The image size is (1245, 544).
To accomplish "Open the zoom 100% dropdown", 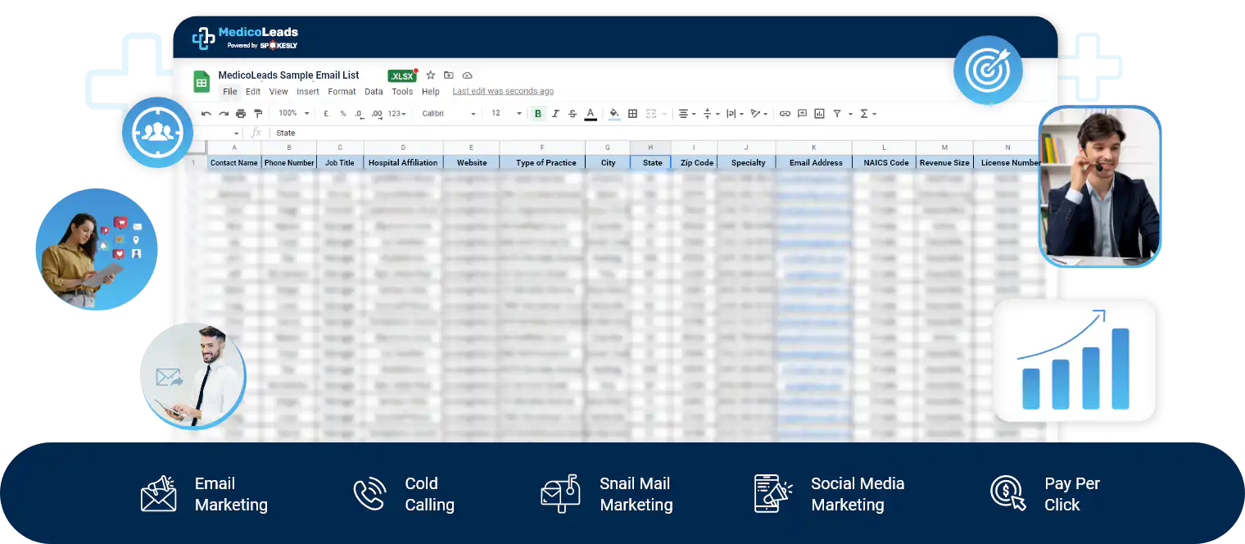I will click(x=294, y=113).
